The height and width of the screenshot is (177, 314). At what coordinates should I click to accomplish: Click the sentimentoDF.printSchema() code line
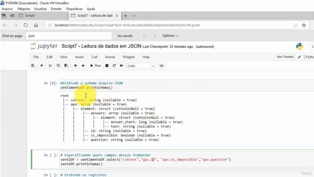point(86,88)
